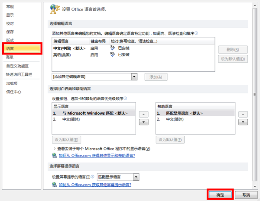
Task: Select 英语(美国) editing language row
Action: (x=133, y=55)
